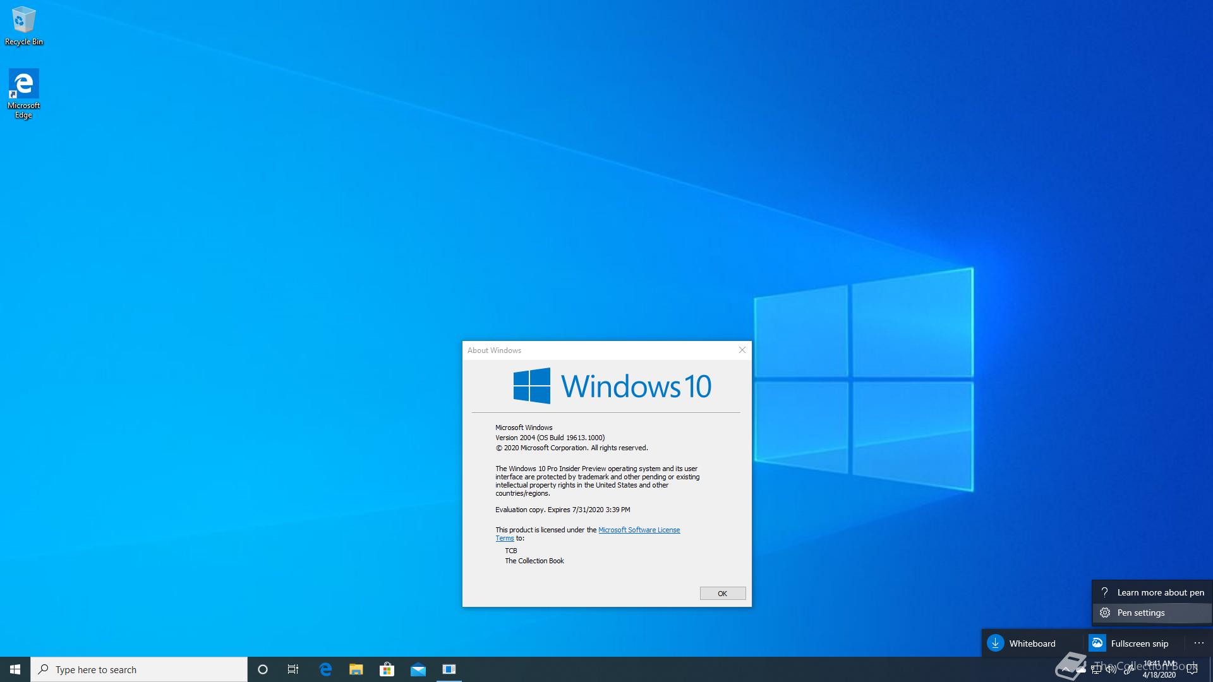Viewport: 1213px width, 682px height.
Task: Click the Windows 10 logo banner
Action: pos(612,386)
